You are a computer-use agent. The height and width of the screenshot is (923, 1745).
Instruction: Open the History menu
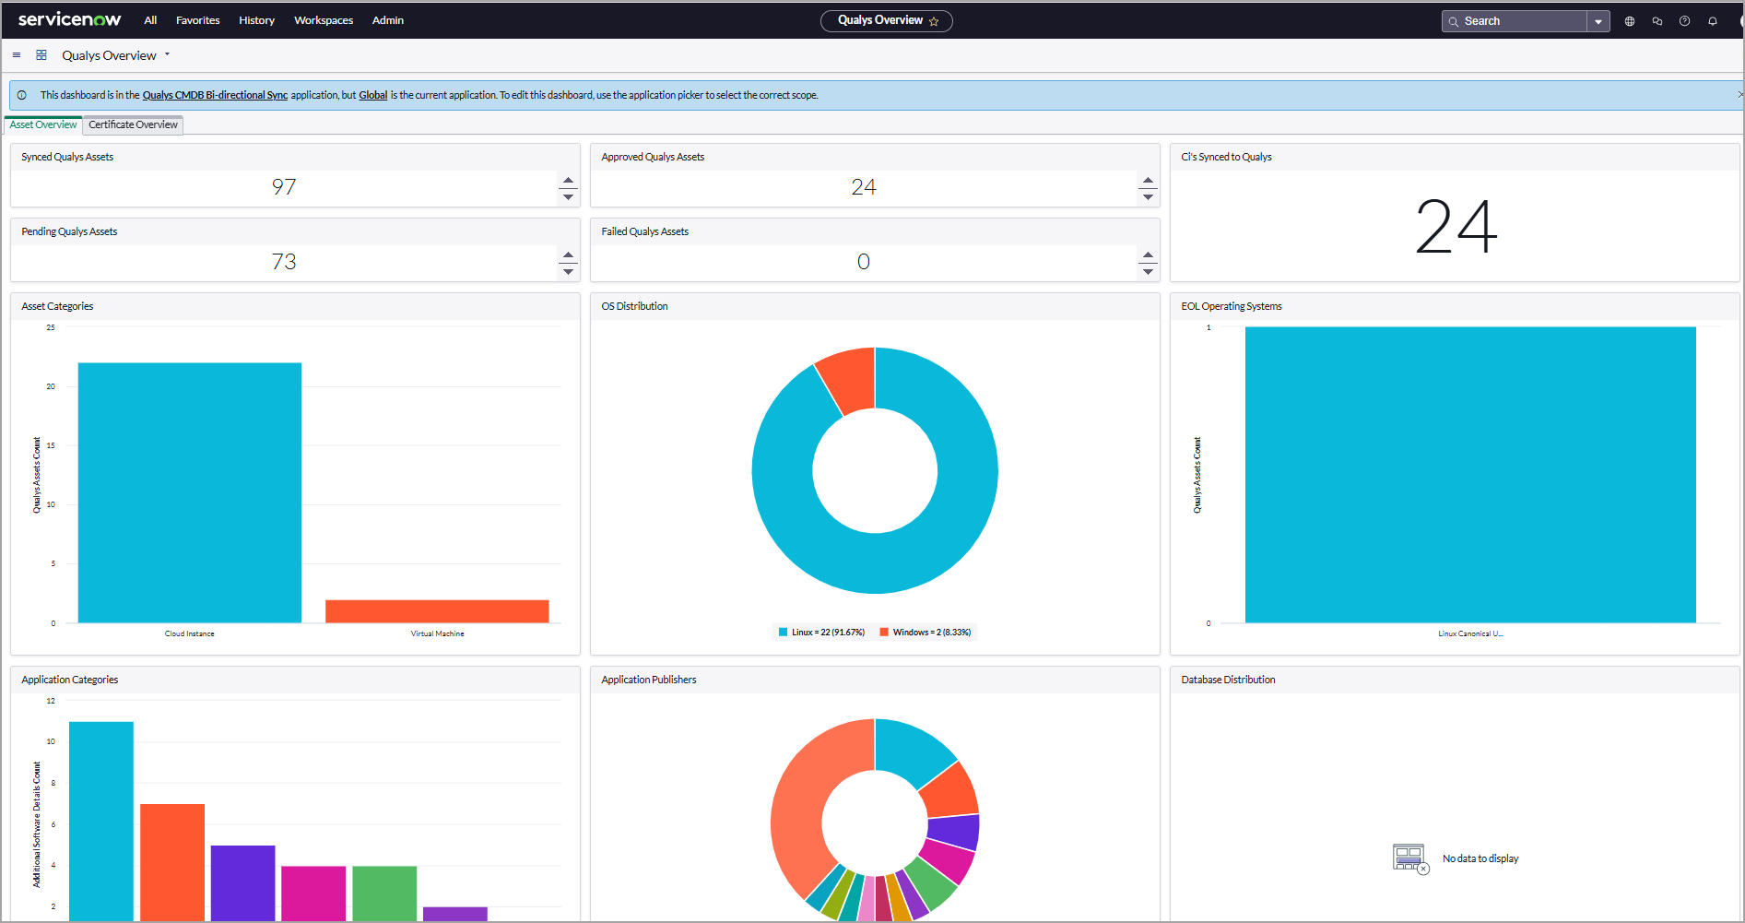pyautogui.click(x=256, y=20)
